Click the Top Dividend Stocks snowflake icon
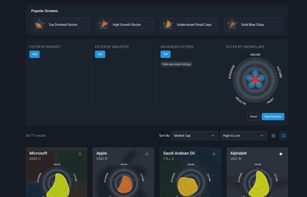The width and height of the screenshot is (307, 197). (39, 25)
